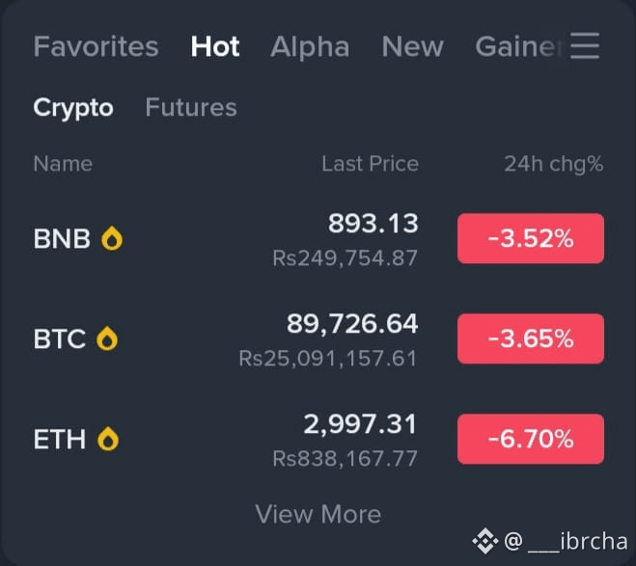Tap the flame icon beside BTC
The width and height of the screenshot is (636, 566).
(107, 338)
